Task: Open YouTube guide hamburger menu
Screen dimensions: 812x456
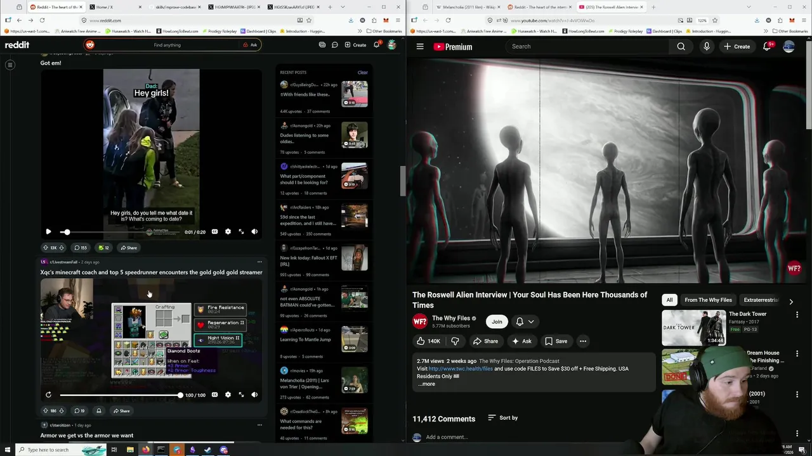Action: (x=420, y=46)
